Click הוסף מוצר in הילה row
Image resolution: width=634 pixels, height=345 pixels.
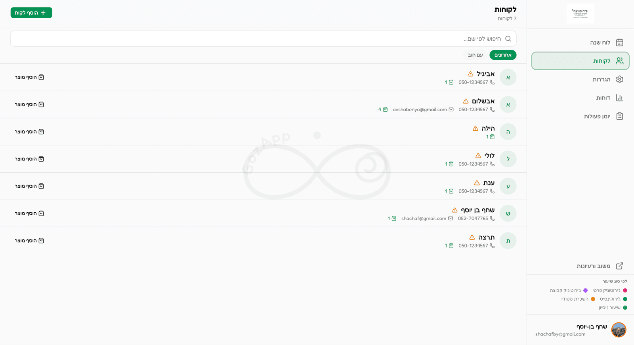(29, 132)
